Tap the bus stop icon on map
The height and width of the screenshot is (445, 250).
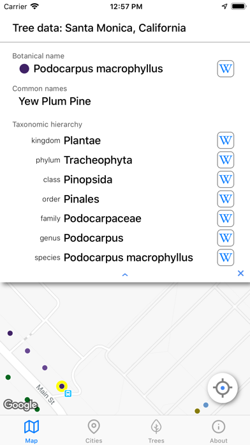point(68,393)
